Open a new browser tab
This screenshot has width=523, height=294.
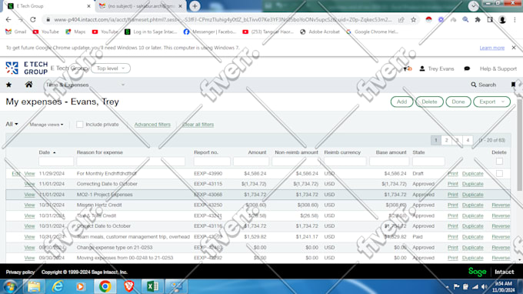(x=195, y=6)
